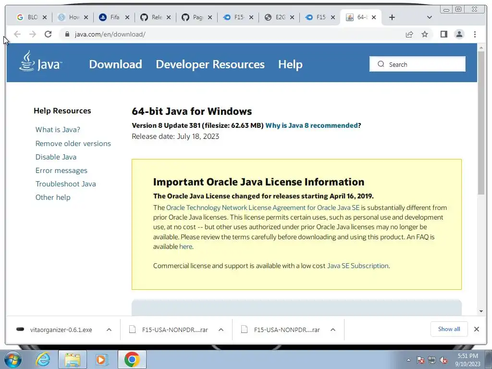Switch to the Fifa PlayStation tab
The image size is (492, 369).
coord(111,17)
